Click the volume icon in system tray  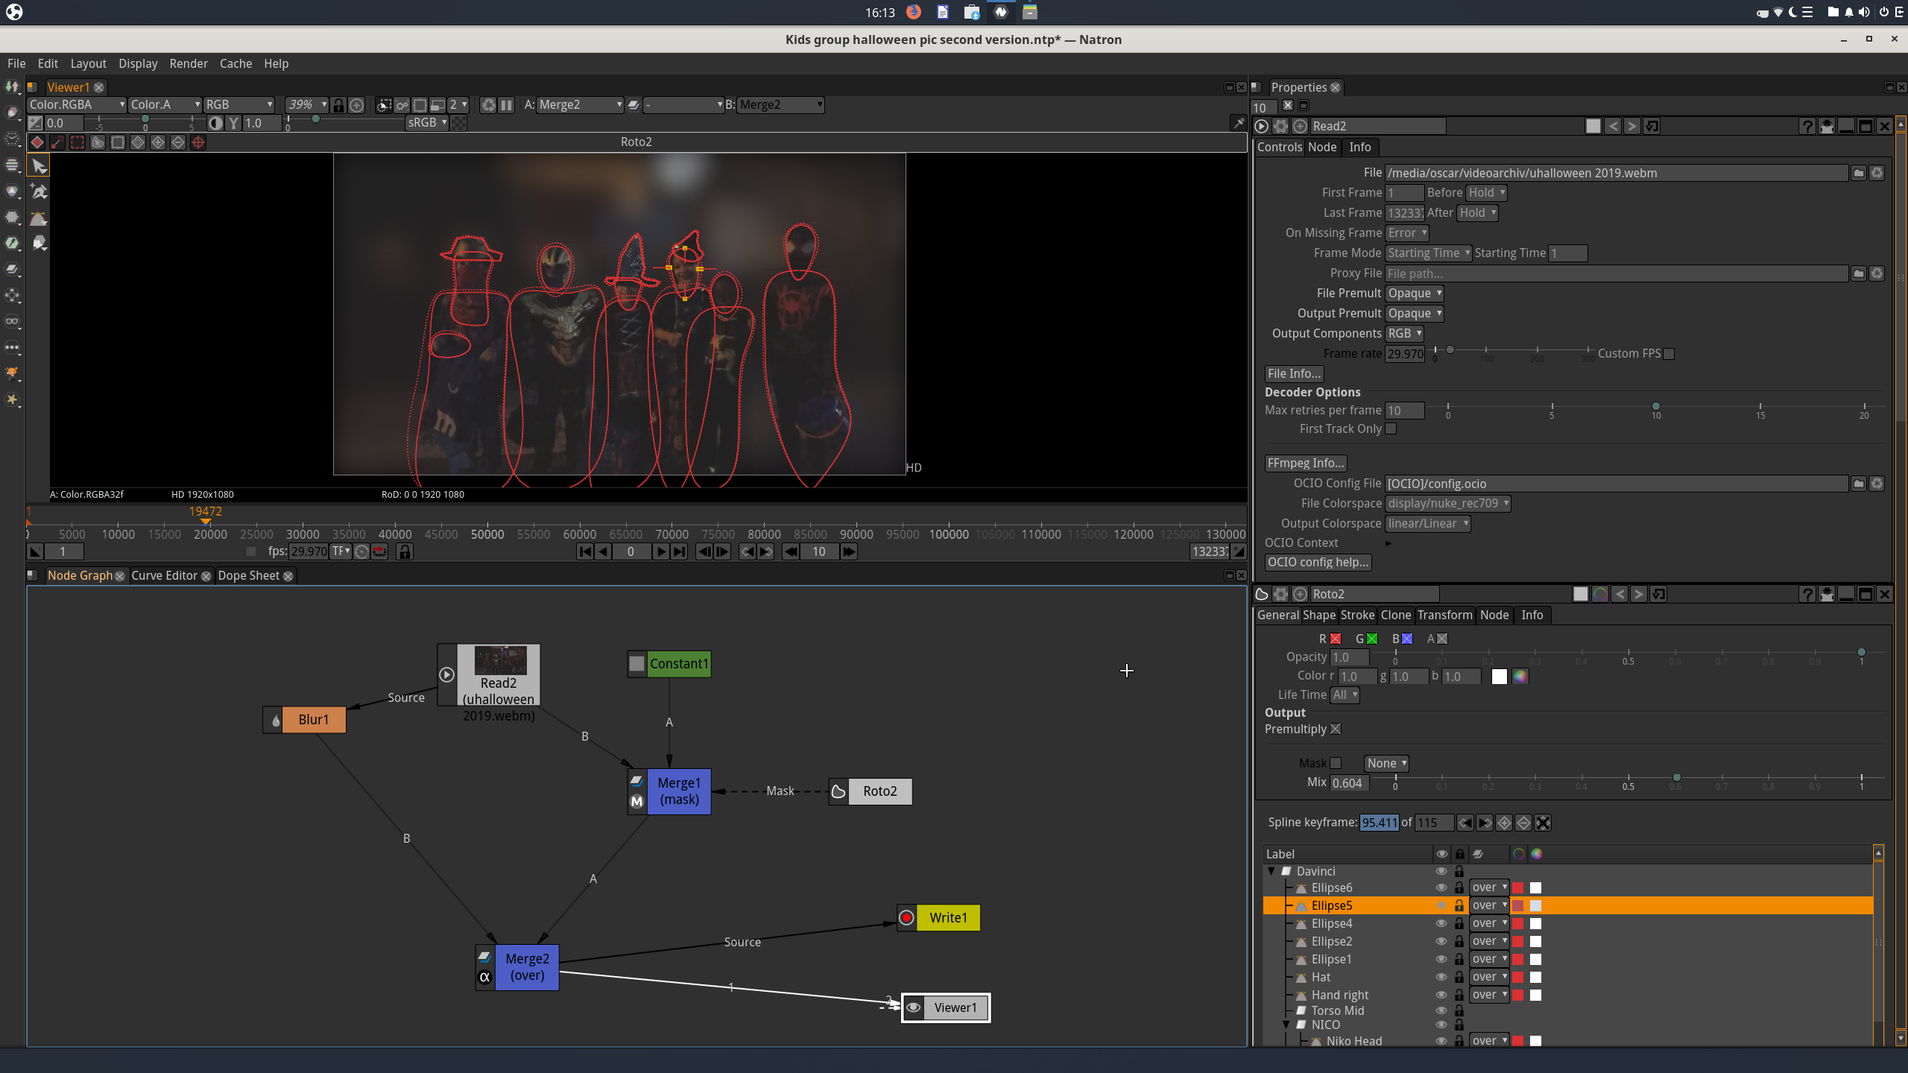tap(1864, 12)
